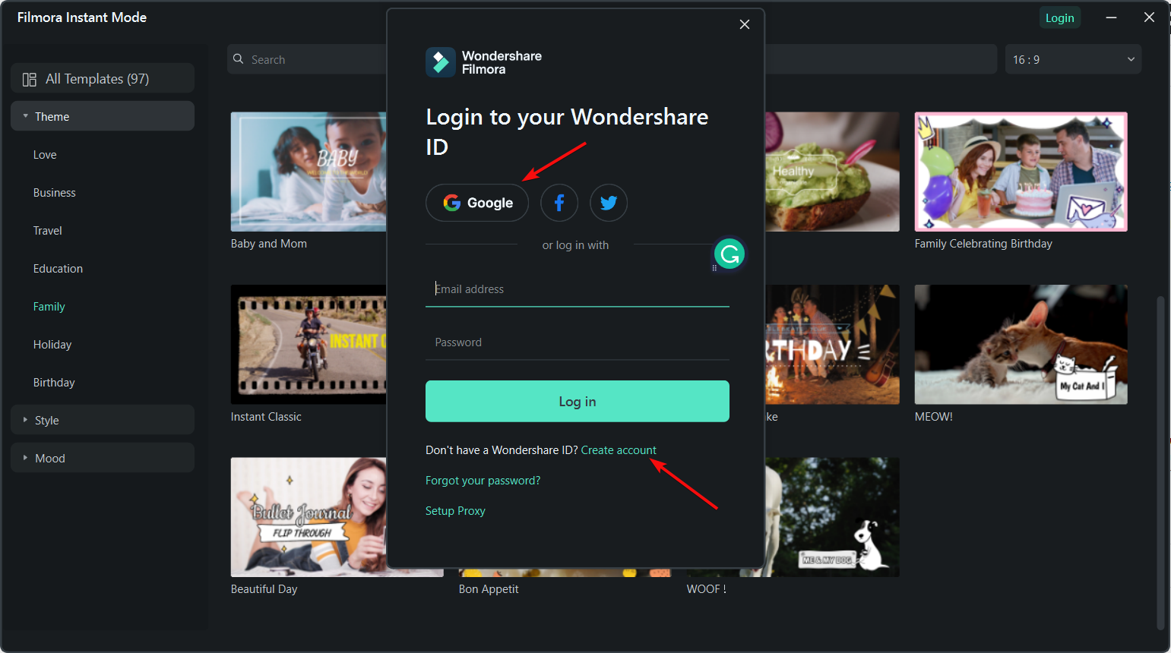Click the Bon Appetit template label
Viewport: 1171px width, 653px height.
(x=489, y=589)
